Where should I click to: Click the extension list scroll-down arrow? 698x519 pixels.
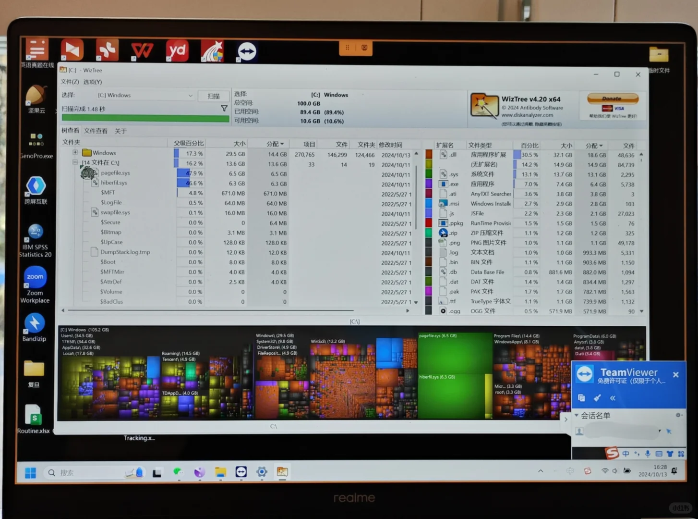(641, 311)
